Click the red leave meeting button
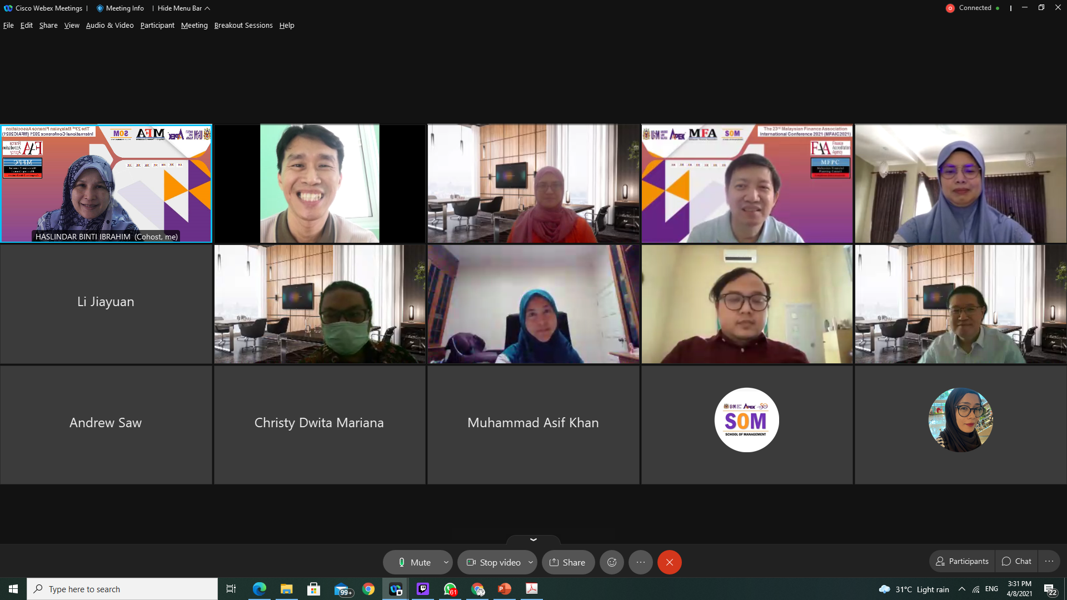This screenshot has width=1067, height=600. (x=669, y=562)
